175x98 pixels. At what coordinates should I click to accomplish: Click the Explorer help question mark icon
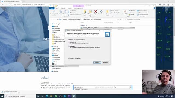point(154,8)
